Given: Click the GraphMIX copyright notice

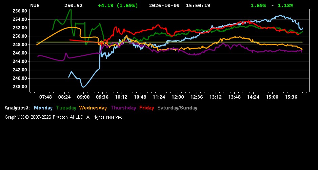Looking at the screenshot, I should (64, 117).
